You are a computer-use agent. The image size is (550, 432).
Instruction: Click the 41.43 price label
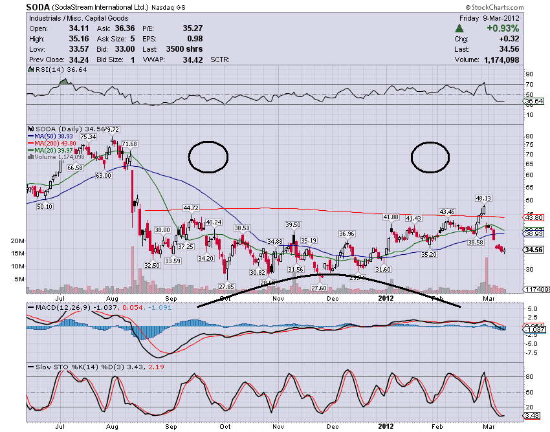pos(413,219)
